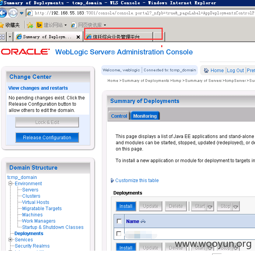Click the Log Out link
The height and width of the screenshot is (255, 255).
click(x=235, y=70)
